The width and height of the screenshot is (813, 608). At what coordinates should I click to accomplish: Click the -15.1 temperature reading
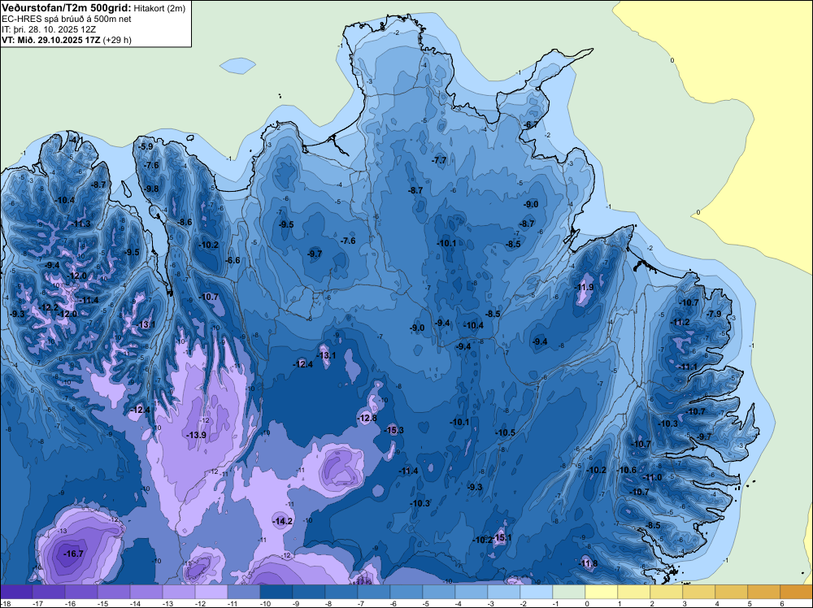pos(502,537)
